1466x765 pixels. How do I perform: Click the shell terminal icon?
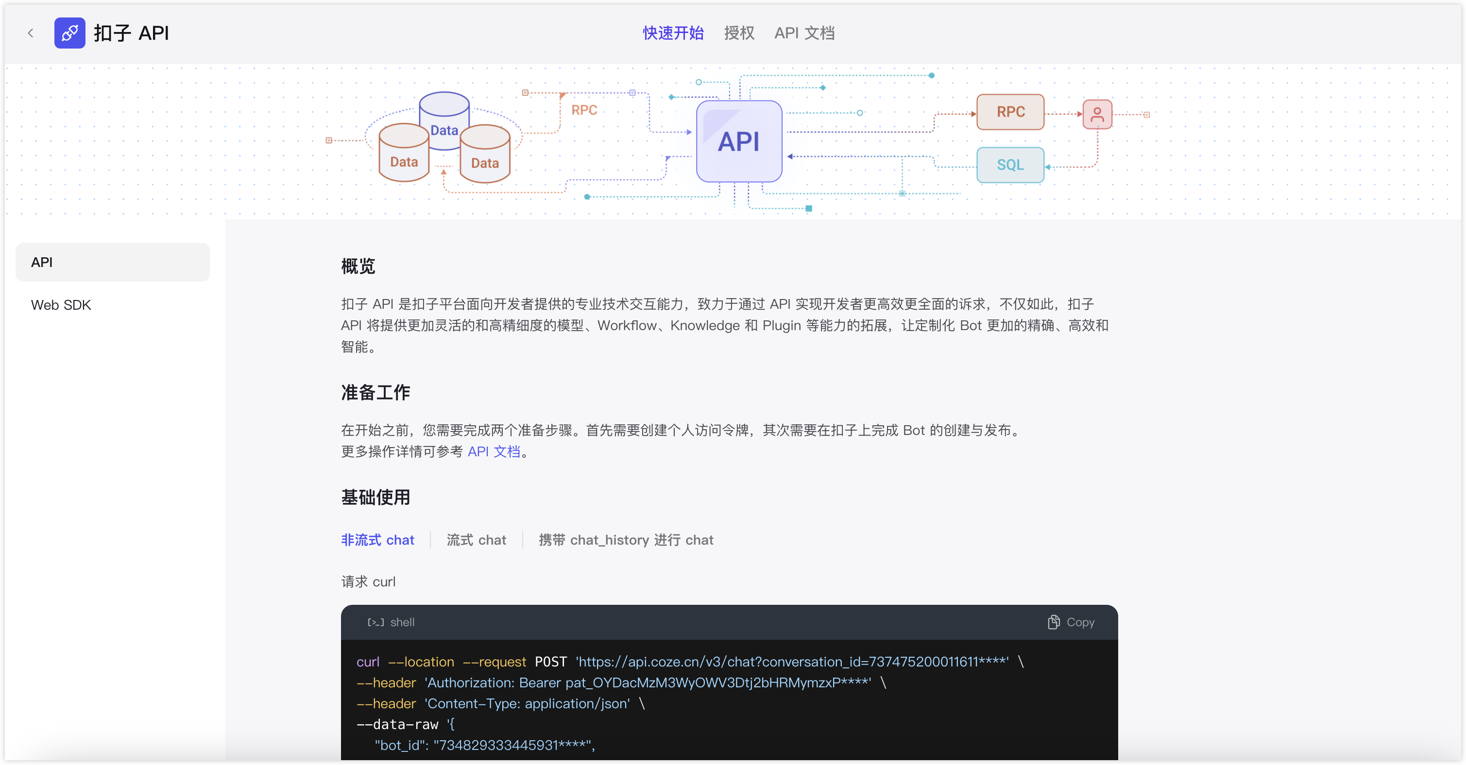(375, 622)
